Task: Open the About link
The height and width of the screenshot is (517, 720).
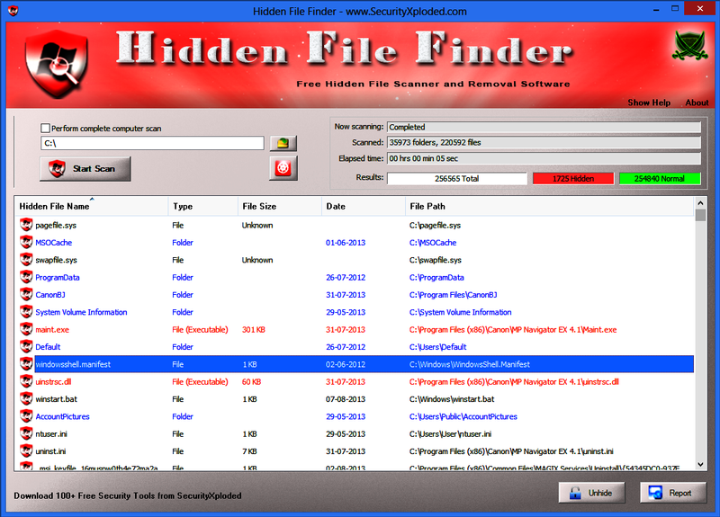Action: point(697,103)
